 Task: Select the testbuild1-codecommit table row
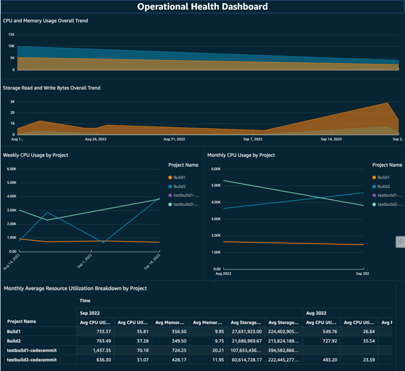click(198, 350)
